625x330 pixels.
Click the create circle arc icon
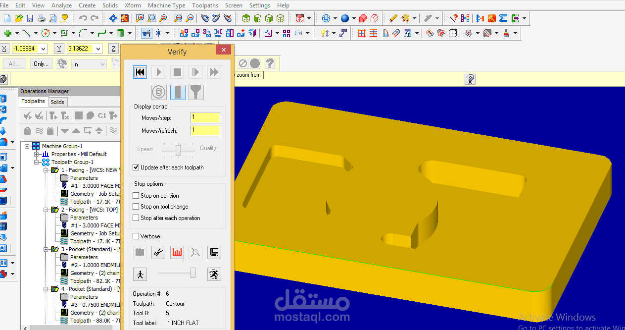(46, 33)
